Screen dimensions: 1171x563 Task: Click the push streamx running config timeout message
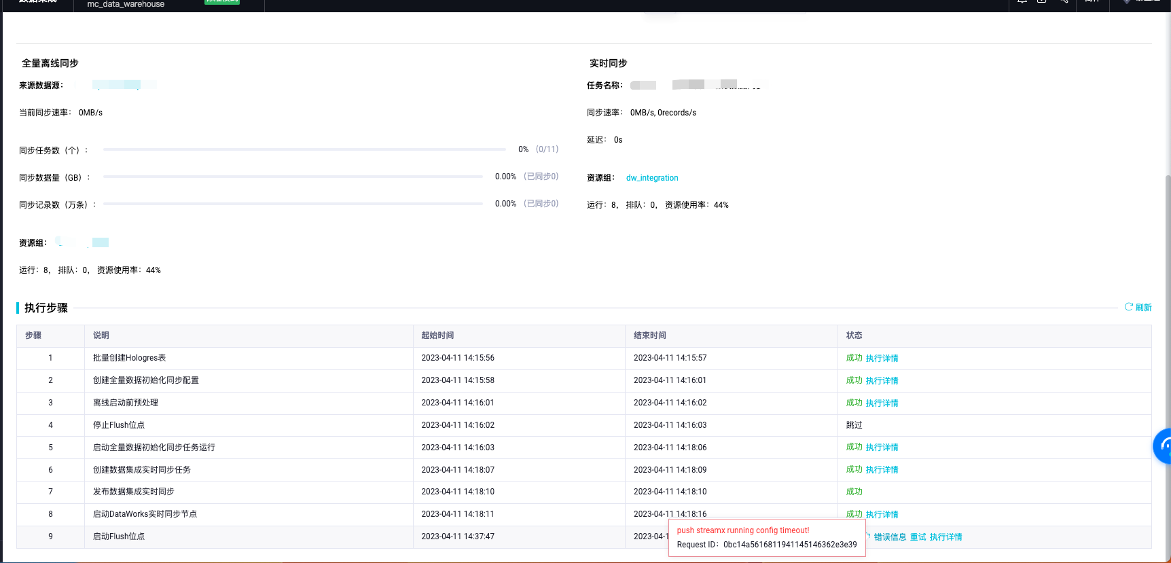[743, 530]
